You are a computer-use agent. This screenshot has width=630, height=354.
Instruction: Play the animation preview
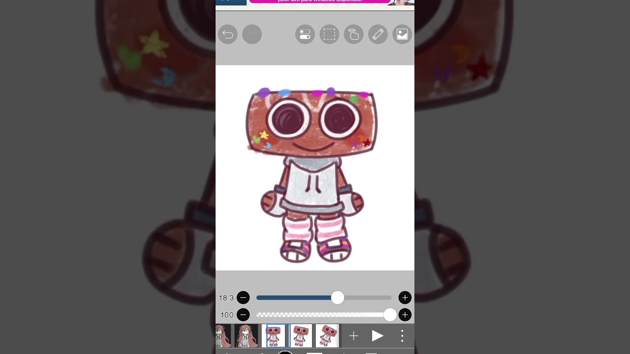(x=378, y=336)
